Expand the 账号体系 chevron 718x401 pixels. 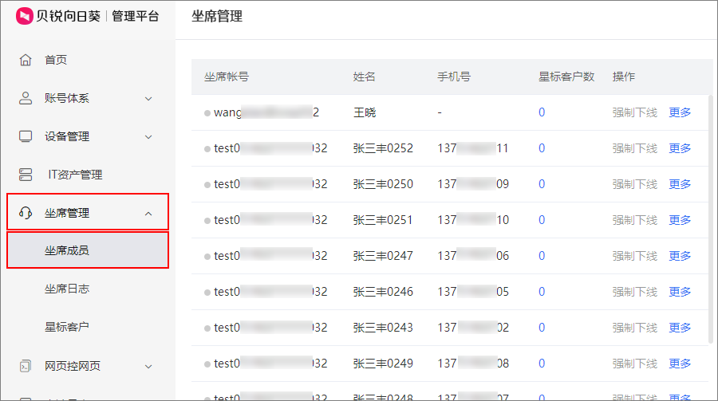pyautogui.click(x=148, y=99)
